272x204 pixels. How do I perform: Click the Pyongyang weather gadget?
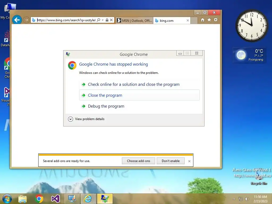pos(249,55)
